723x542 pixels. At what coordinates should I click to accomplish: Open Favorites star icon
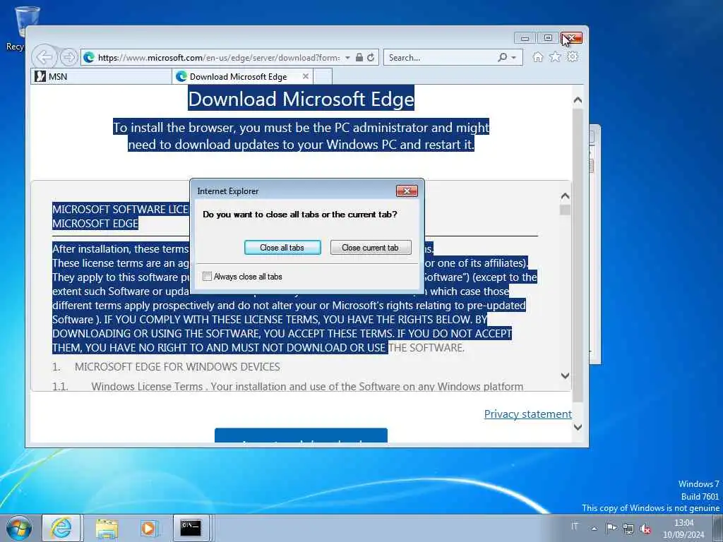(555, 57)
